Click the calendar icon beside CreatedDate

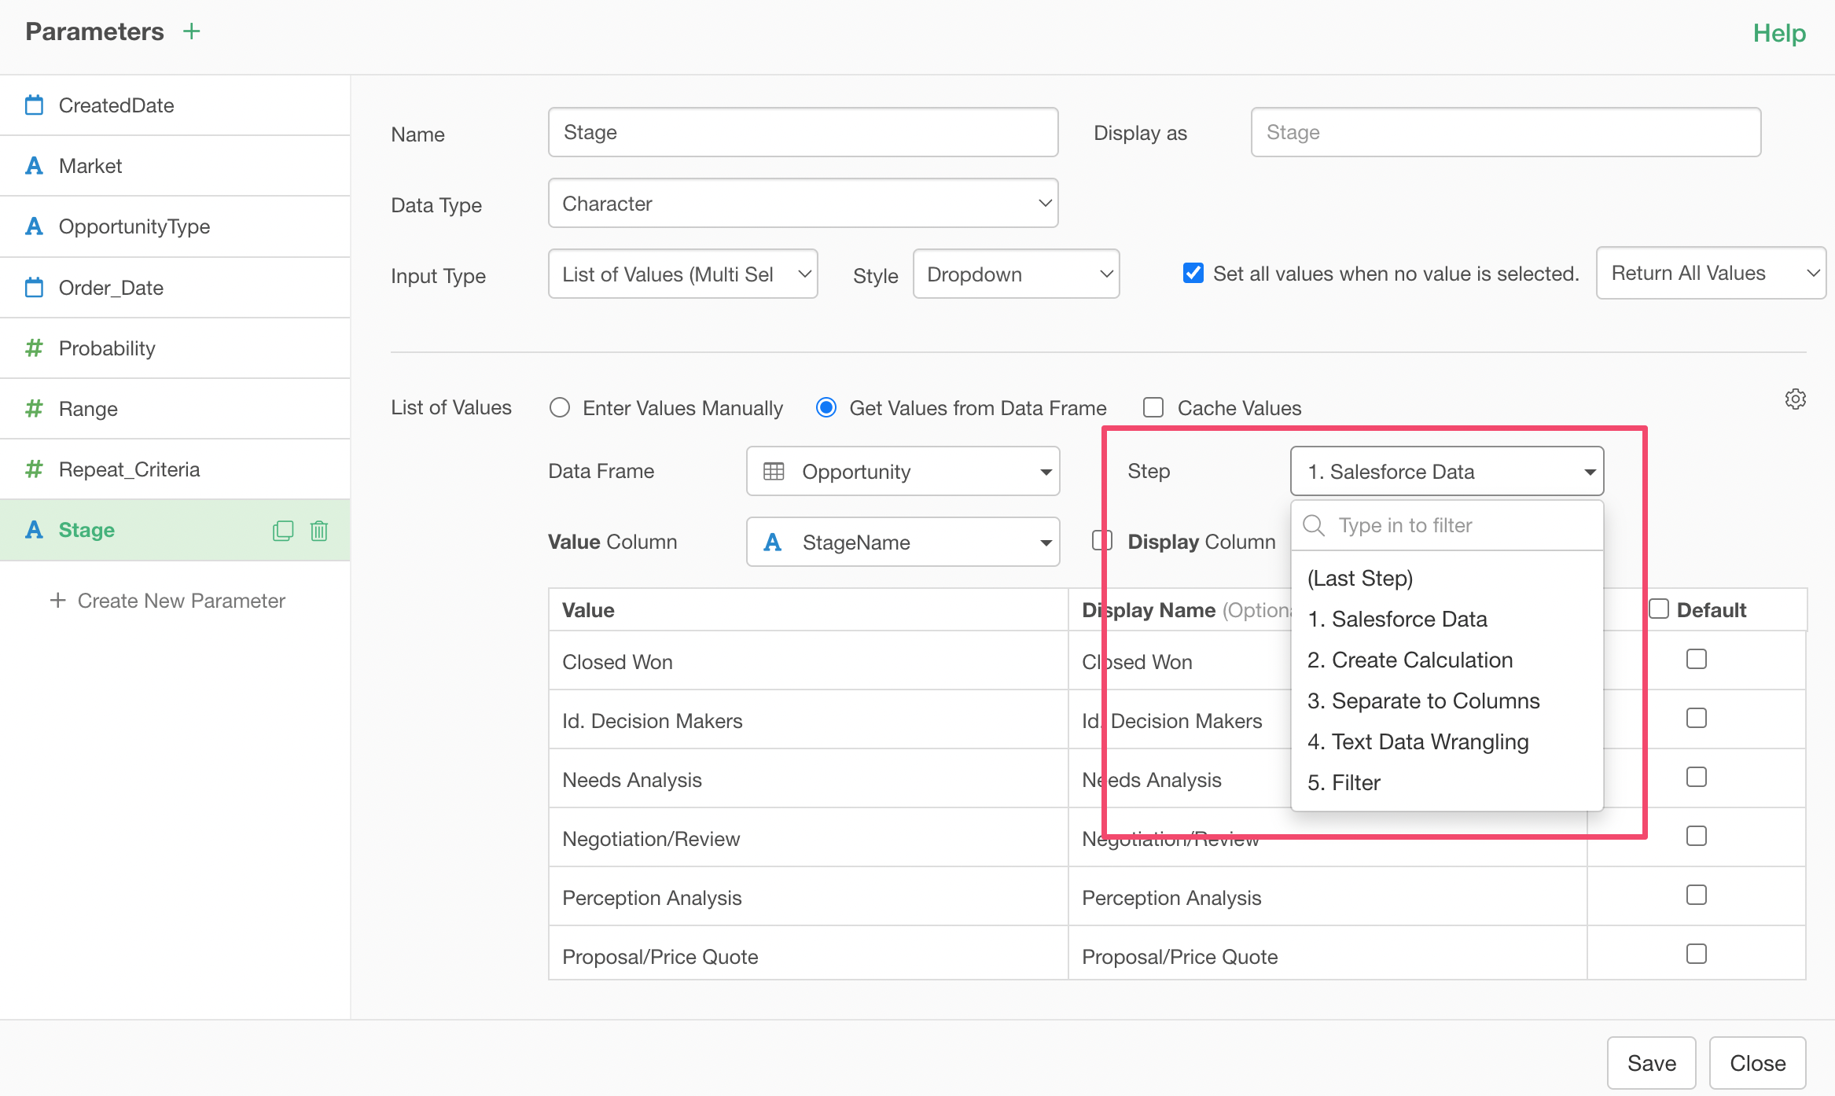click(34, 105)
